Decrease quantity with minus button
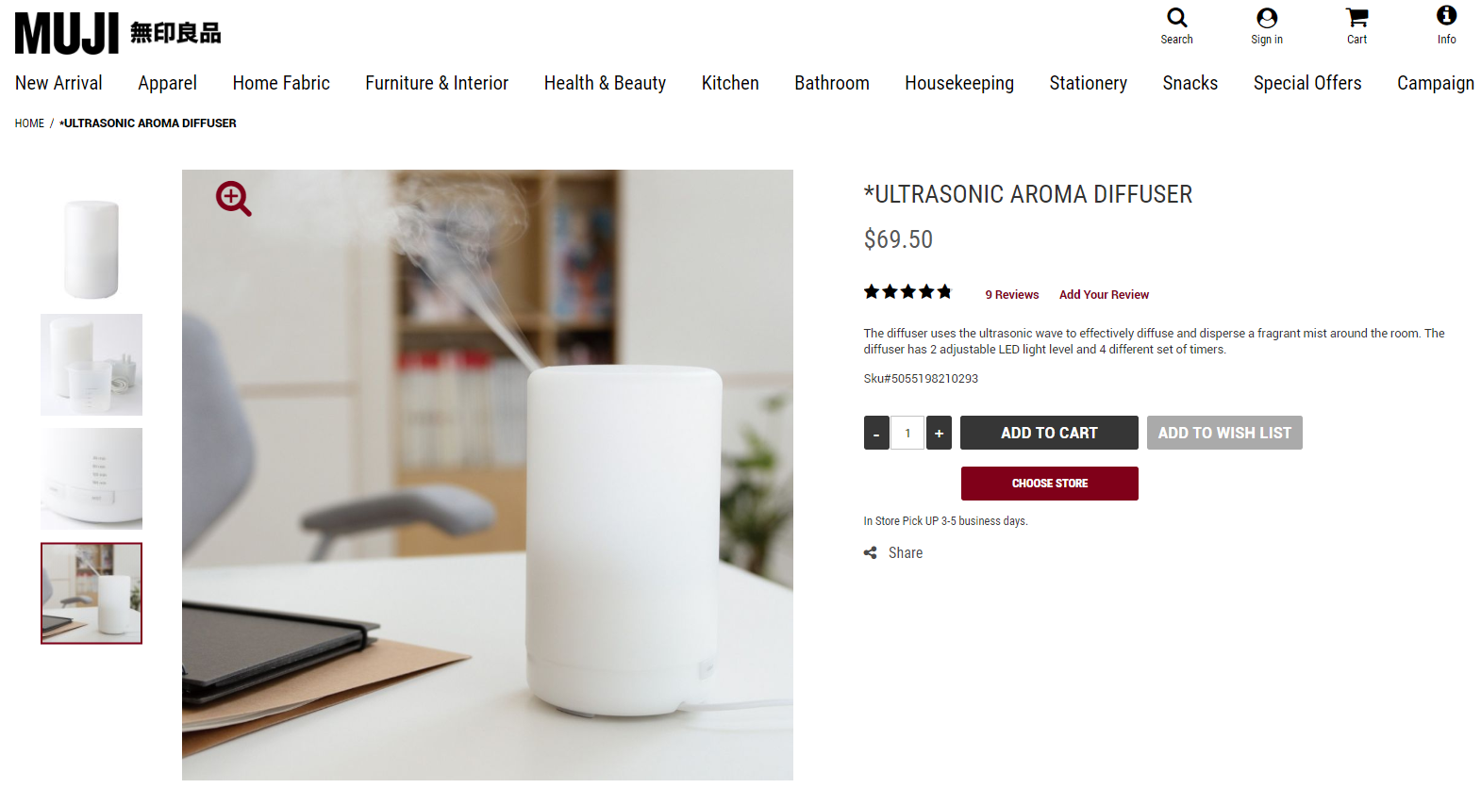The height and width of the screenshot is (788, 1481). tap(876, 433)
